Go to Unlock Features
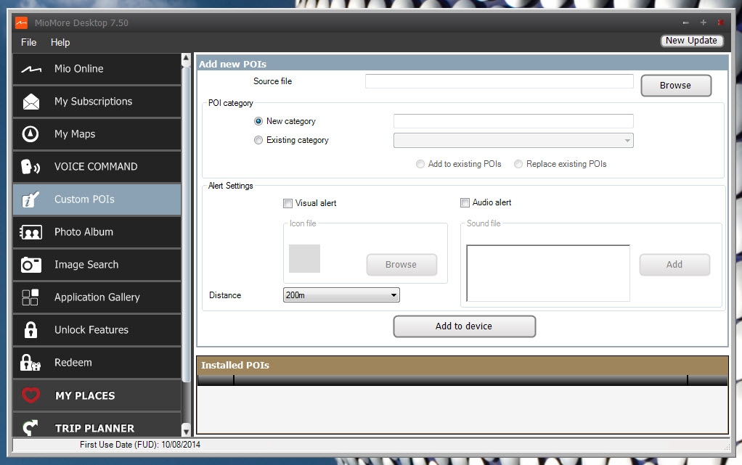Screen dimensions: 742x465 pyautogui.click(x=97, y=330)
